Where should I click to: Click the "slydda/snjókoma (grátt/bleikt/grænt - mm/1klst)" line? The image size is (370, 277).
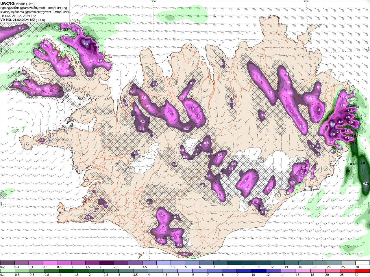coord(34,12)
